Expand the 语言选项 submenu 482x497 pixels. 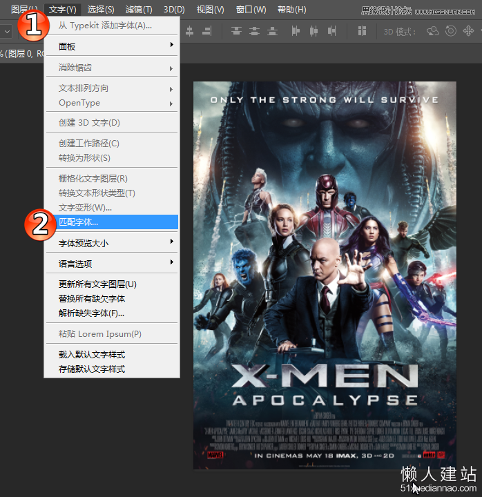(112, 264)
